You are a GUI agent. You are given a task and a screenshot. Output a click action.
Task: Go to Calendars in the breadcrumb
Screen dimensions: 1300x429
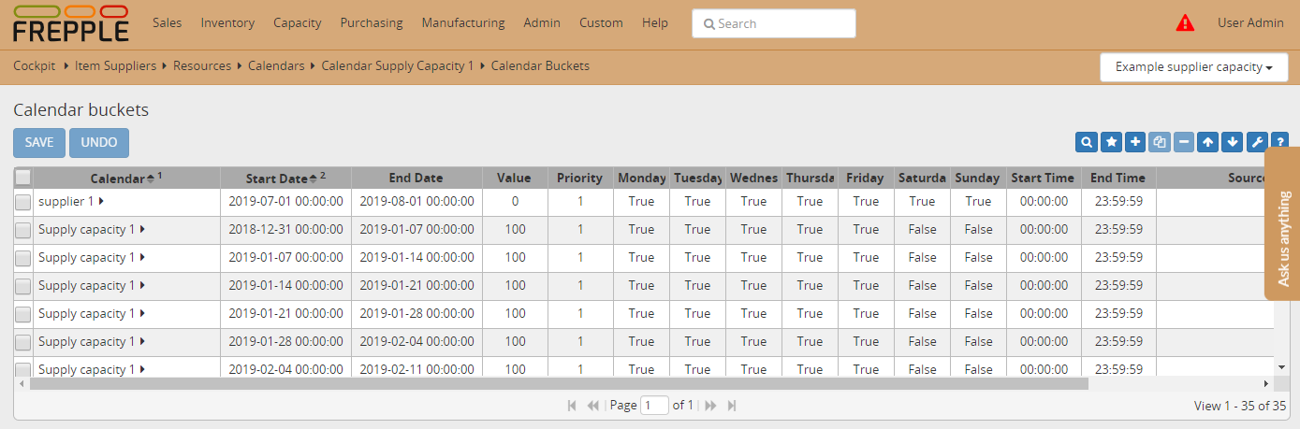click(x=276, y=65)
